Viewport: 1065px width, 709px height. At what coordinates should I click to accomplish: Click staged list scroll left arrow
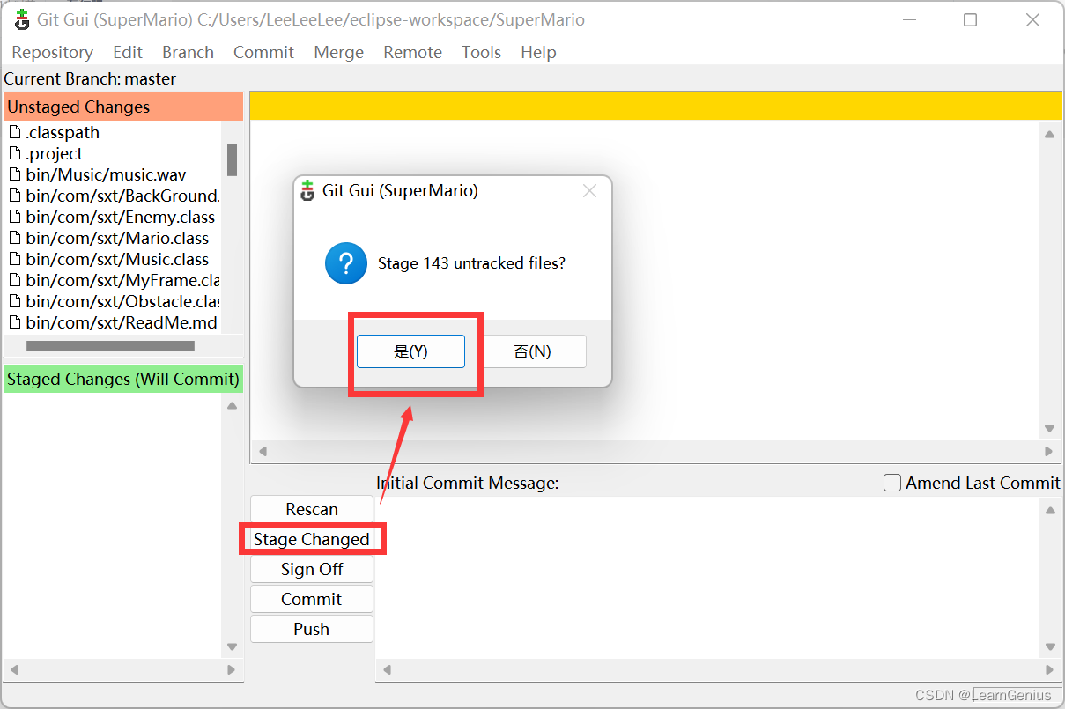point(13,670)
